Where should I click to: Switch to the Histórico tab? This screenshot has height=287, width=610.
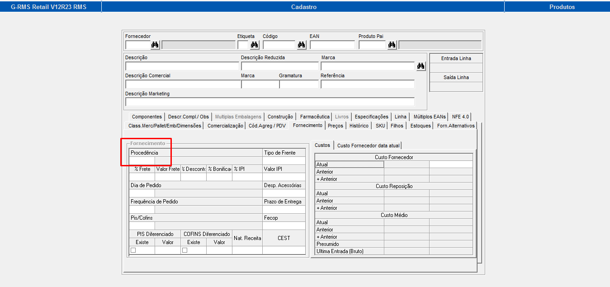[359, 126]
